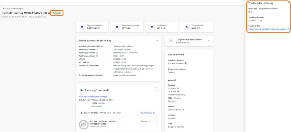291x132 pixels.
Task: Click Tracking-Informationen anzeigen link
Action: coord(93,96)
